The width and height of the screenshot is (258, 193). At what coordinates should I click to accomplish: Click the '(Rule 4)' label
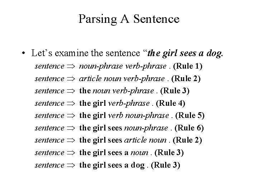[x=171, y=103]
